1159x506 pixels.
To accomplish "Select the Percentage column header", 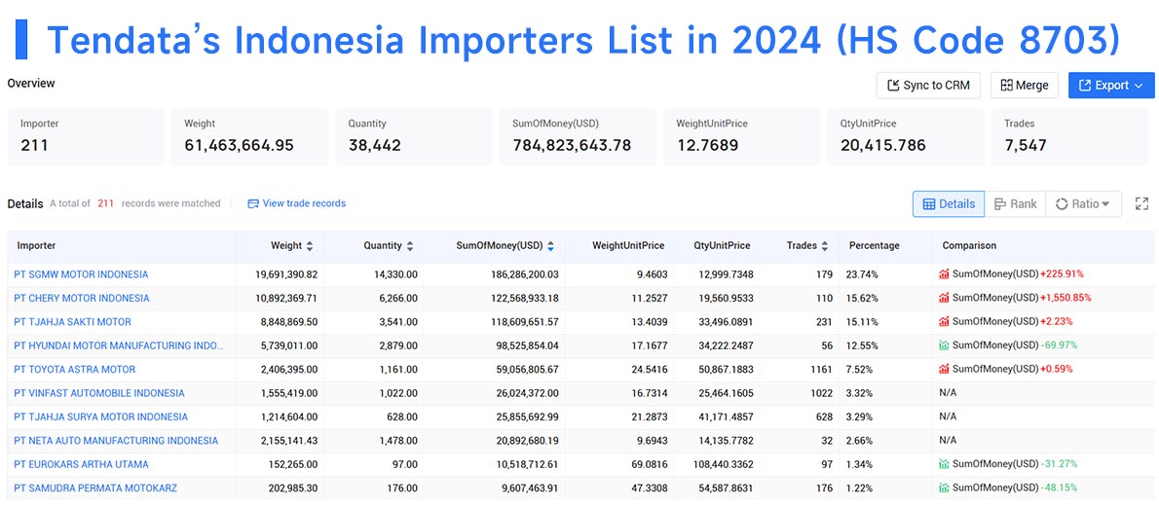I will pyautogui.click(x=875, y=246).
